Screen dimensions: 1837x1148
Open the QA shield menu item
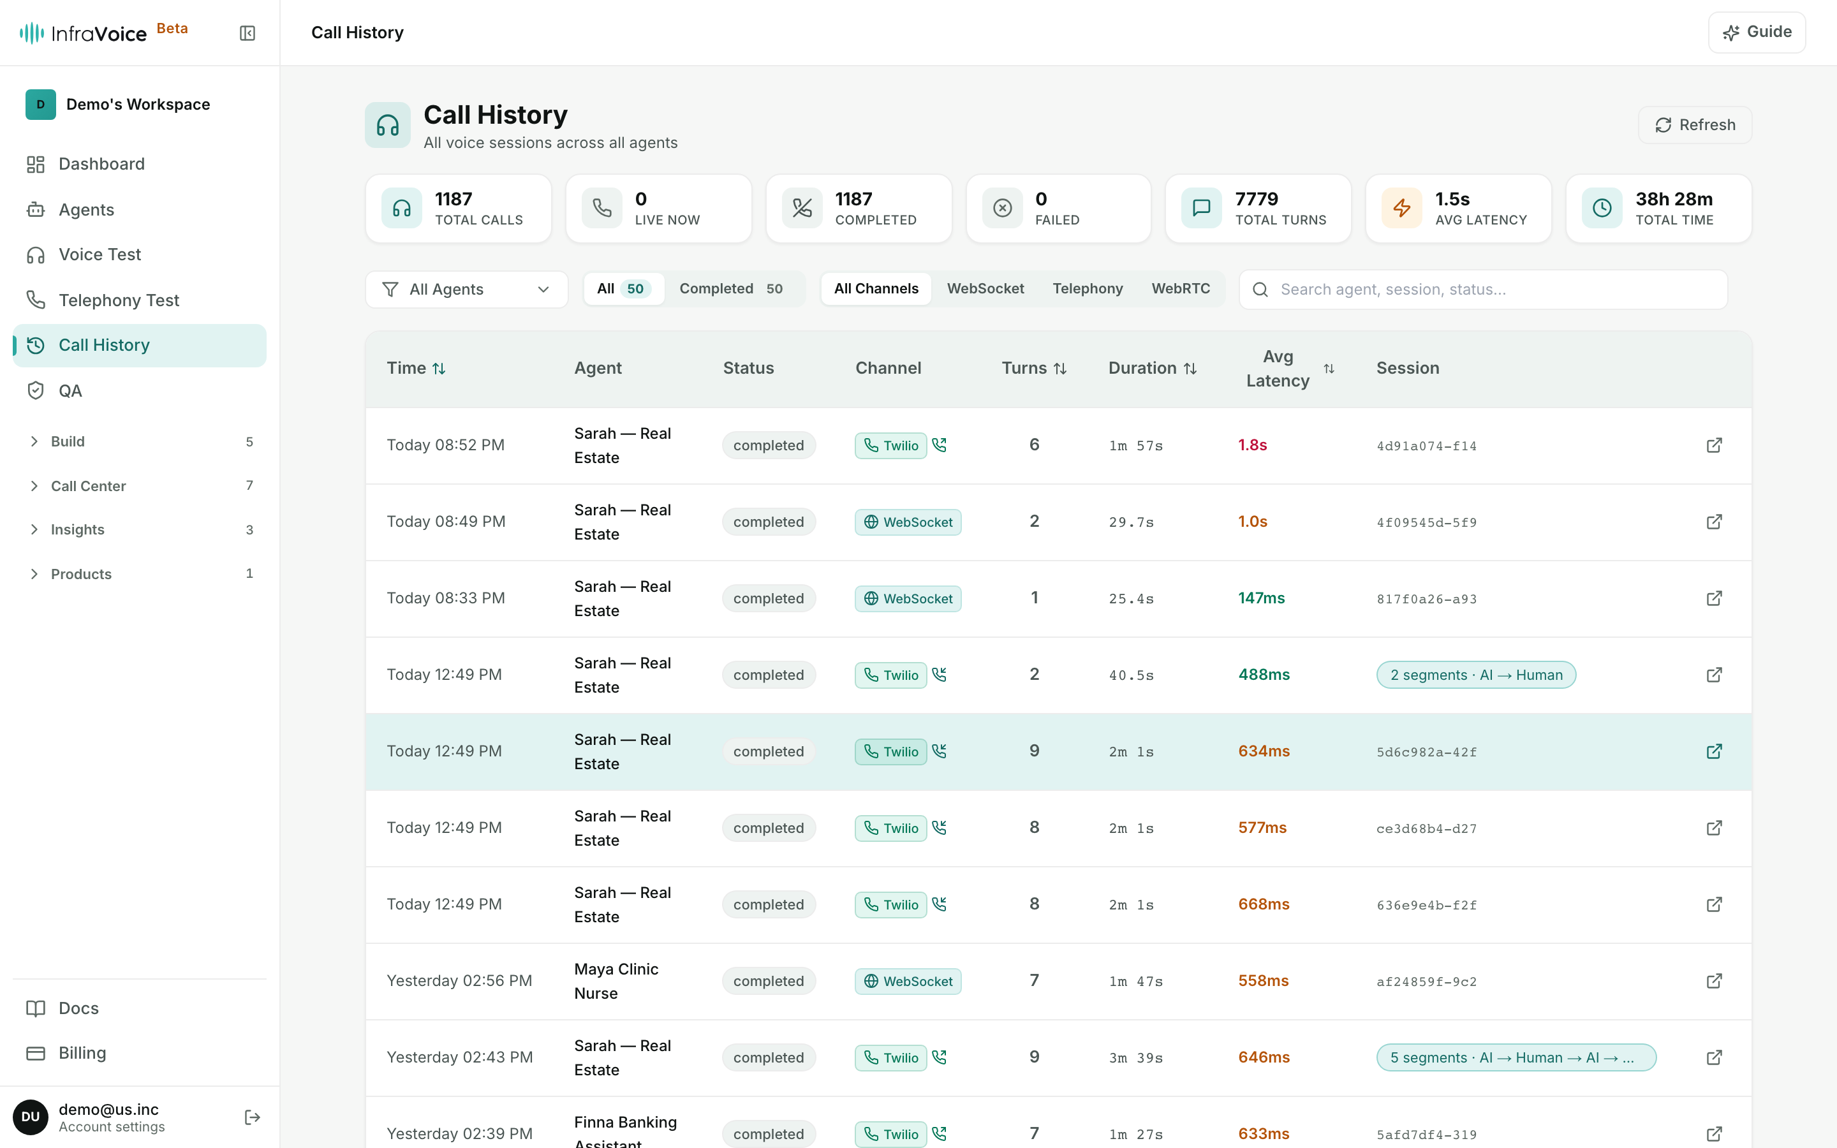(x=140, y=390)
